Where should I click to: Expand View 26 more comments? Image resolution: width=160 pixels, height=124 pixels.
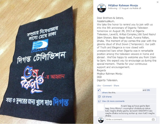point(113,101)
